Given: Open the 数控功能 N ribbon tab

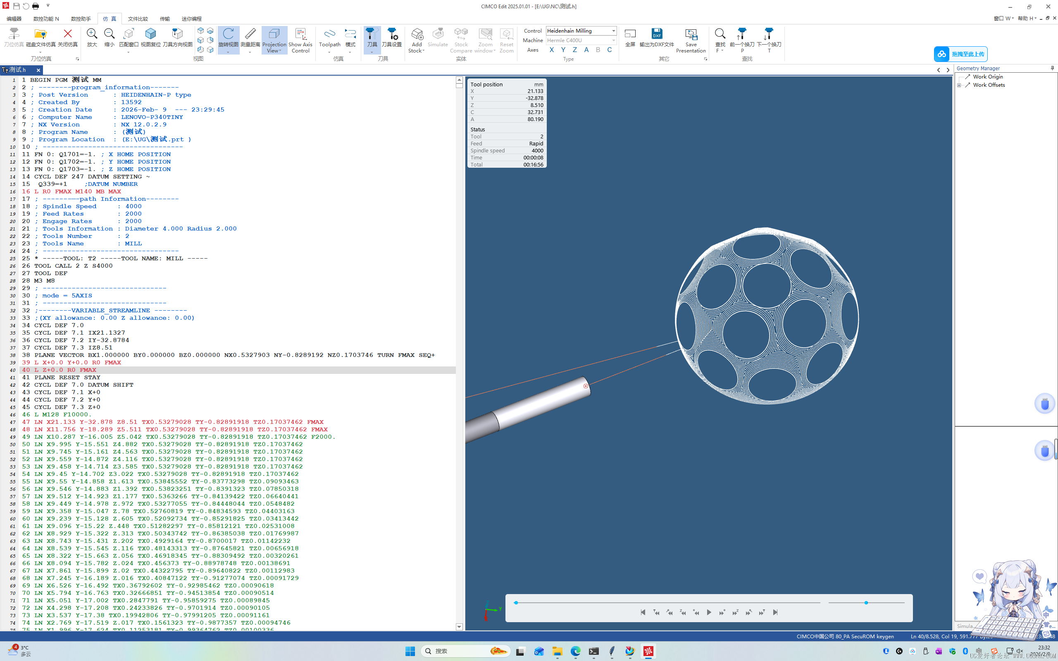Looking at the screenshot, I should pyautogui.click(x=46, y=19).
